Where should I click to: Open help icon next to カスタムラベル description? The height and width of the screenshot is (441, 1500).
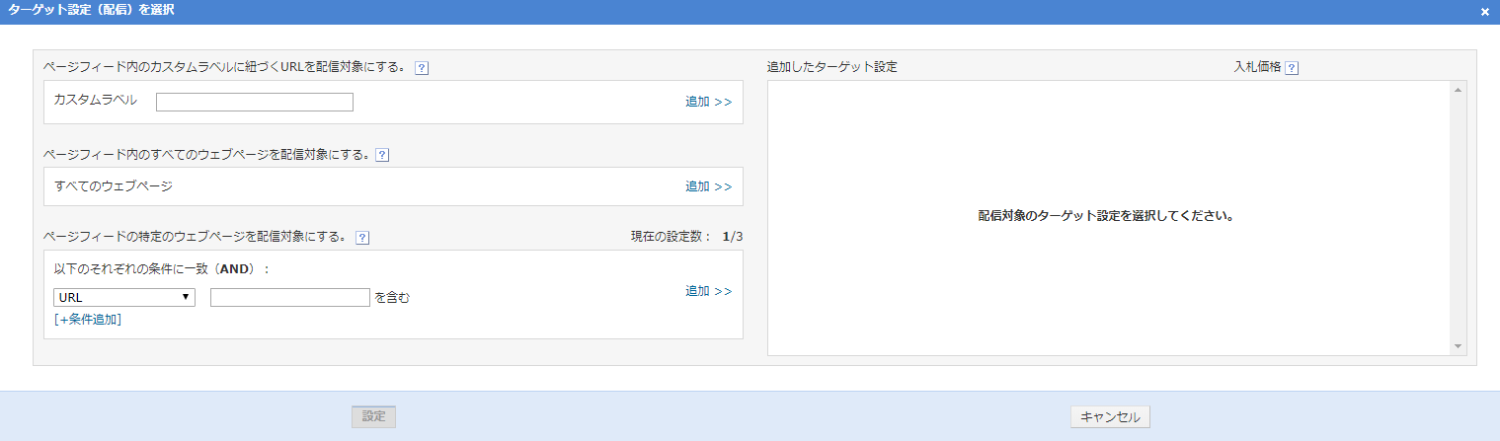pos(422,68)
